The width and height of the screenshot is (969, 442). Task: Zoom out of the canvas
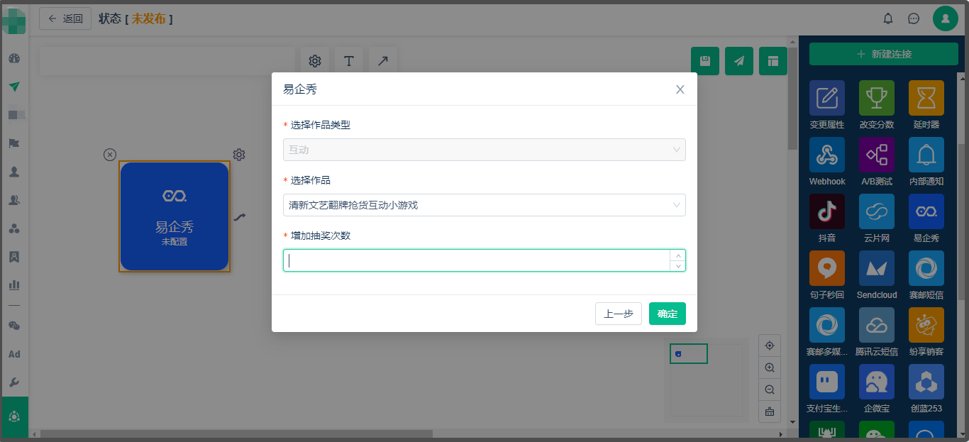(770, 389)
